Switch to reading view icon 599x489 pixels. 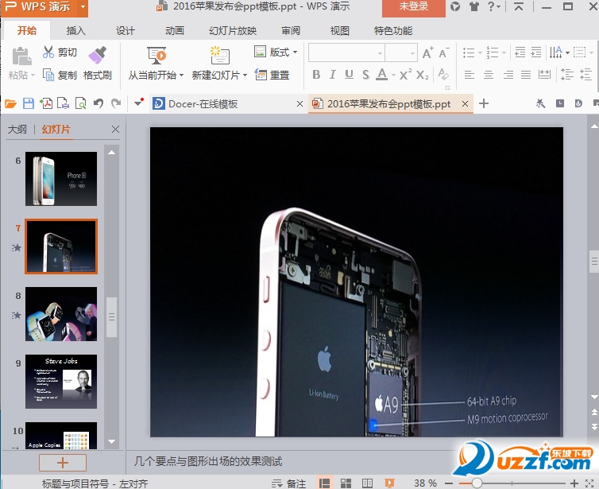367,483
